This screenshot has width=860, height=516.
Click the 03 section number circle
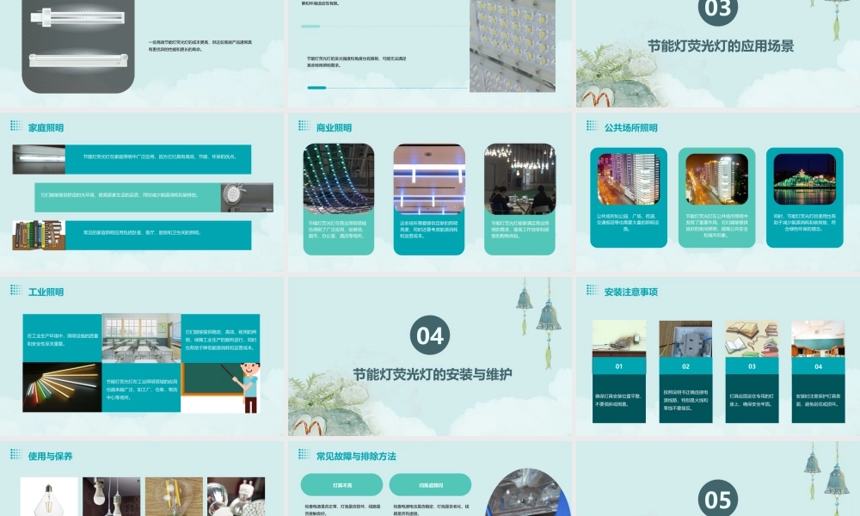(x=717, y=9)
